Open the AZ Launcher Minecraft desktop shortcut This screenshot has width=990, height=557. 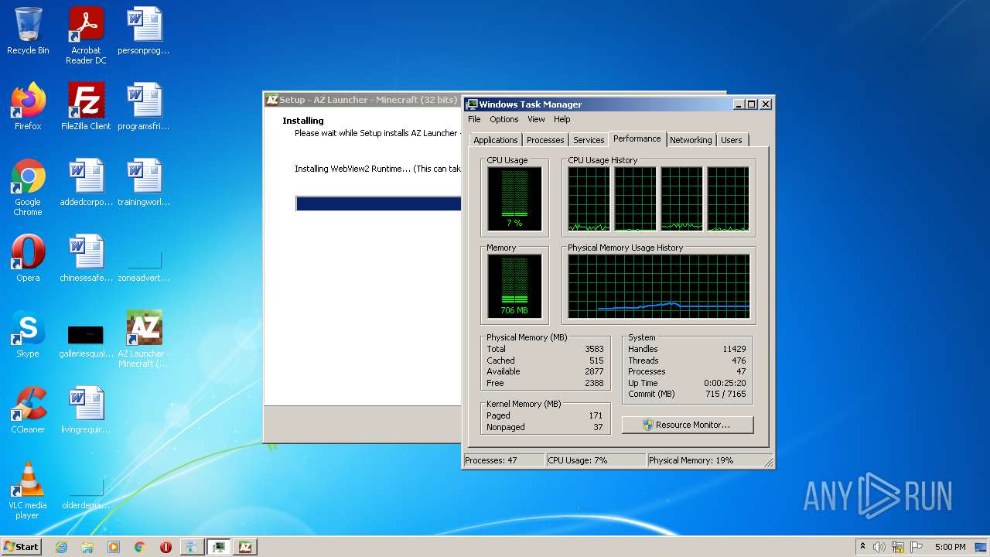tap(144, 339)
